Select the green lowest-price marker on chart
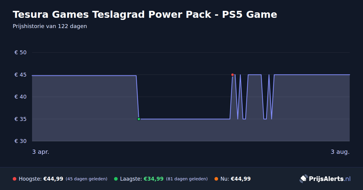The image size is (363, 190). click(x=139, y=119)
